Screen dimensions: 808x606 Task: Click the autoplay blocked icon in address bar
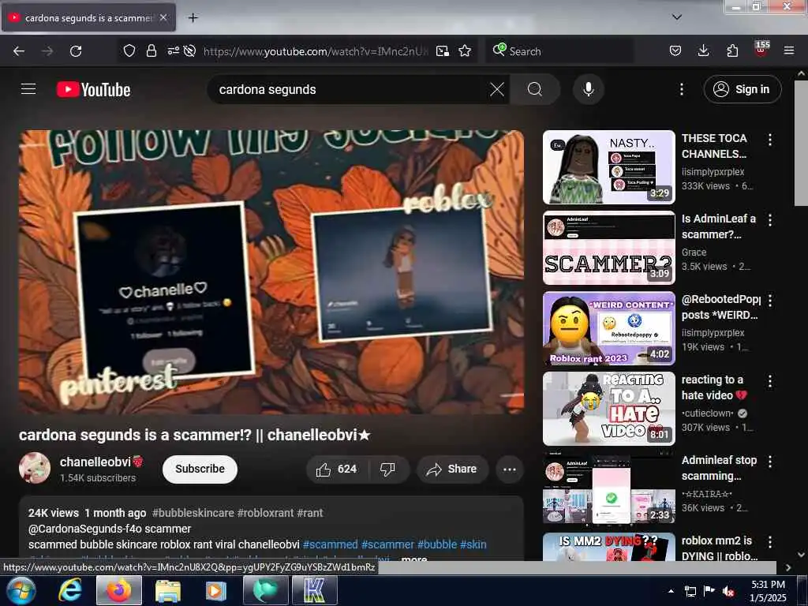coord(189,50)
